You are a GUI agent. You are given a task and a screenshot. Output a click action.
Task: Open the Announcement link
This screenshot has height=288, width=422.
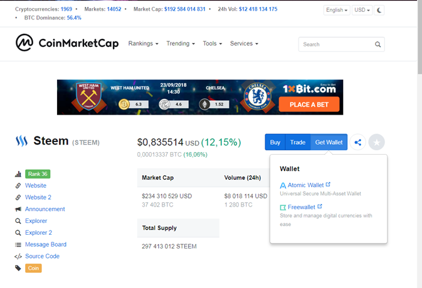pos(45,209)
